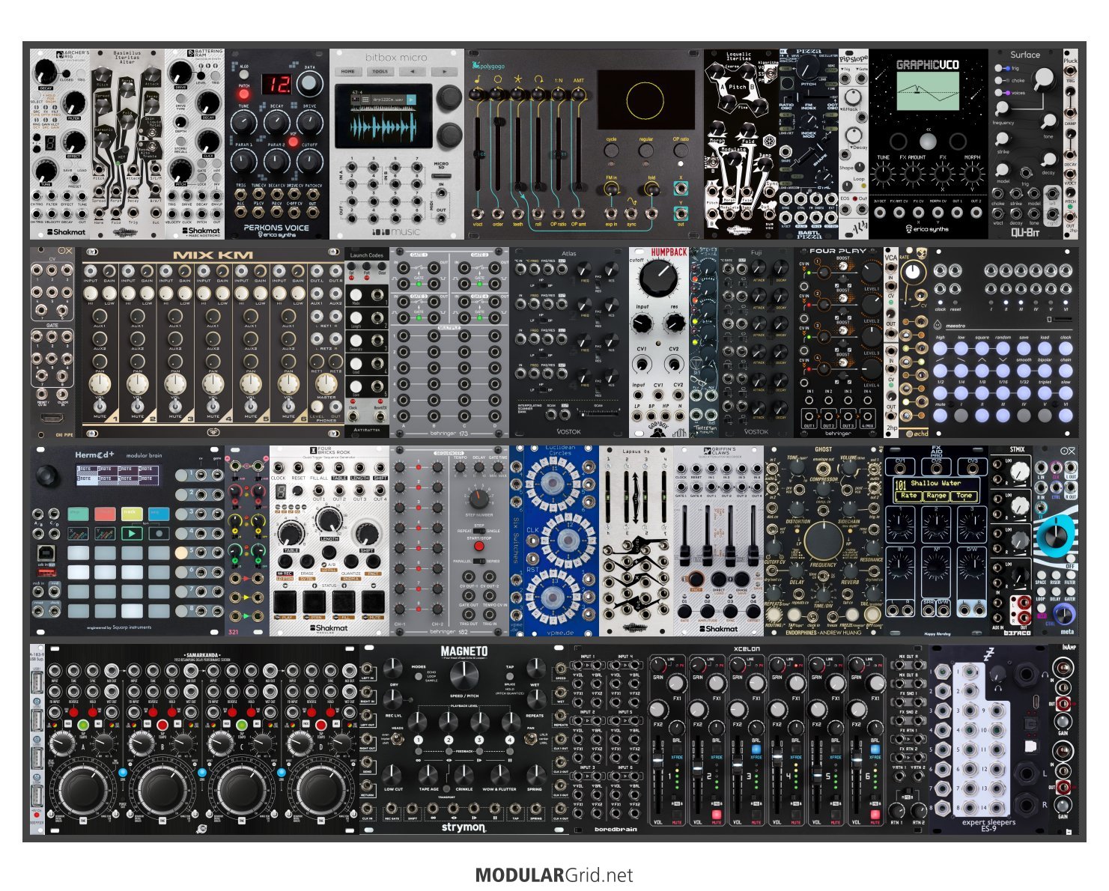The width and height of the screenshot is (1109, 891).
Task: Unmute Xcelon channel 2 with red MUTE button
Action: [x=717, y=815]
